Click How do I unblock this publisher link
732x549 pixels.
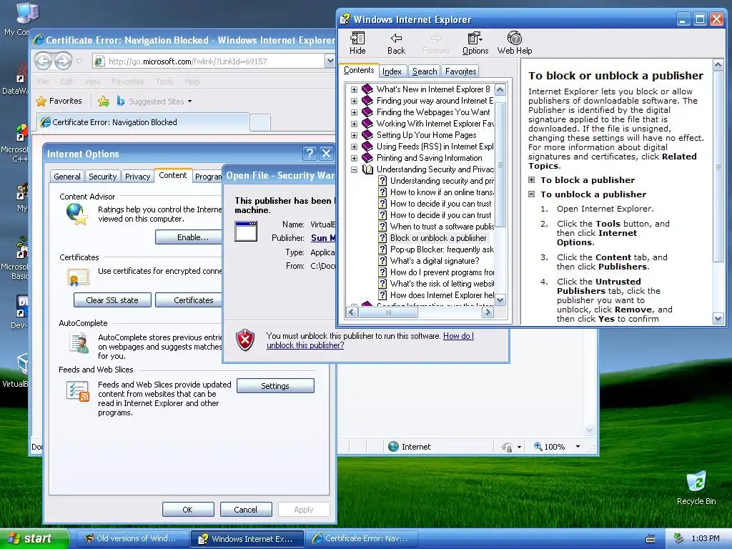370,340
